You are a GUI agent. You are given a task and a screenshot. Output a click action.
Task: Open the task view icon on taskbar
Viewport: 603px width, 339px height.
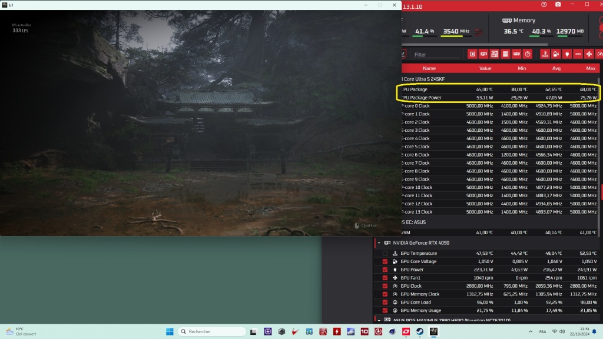coord(253,331)
